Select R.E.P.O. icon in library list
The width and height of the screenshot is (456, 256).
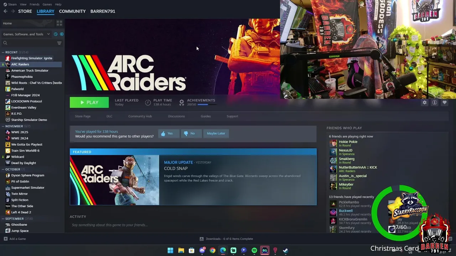click(8, 114)
